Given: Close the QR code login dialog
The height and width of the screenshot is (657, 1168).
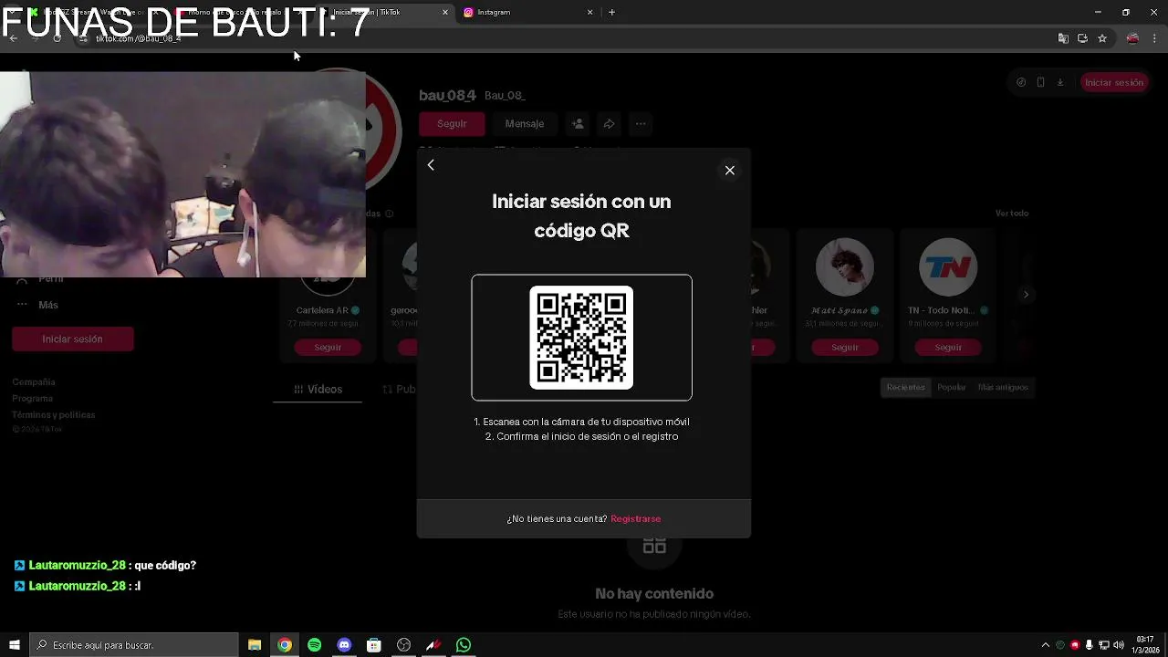Looking at the screenshot, I should click(730, 171).
